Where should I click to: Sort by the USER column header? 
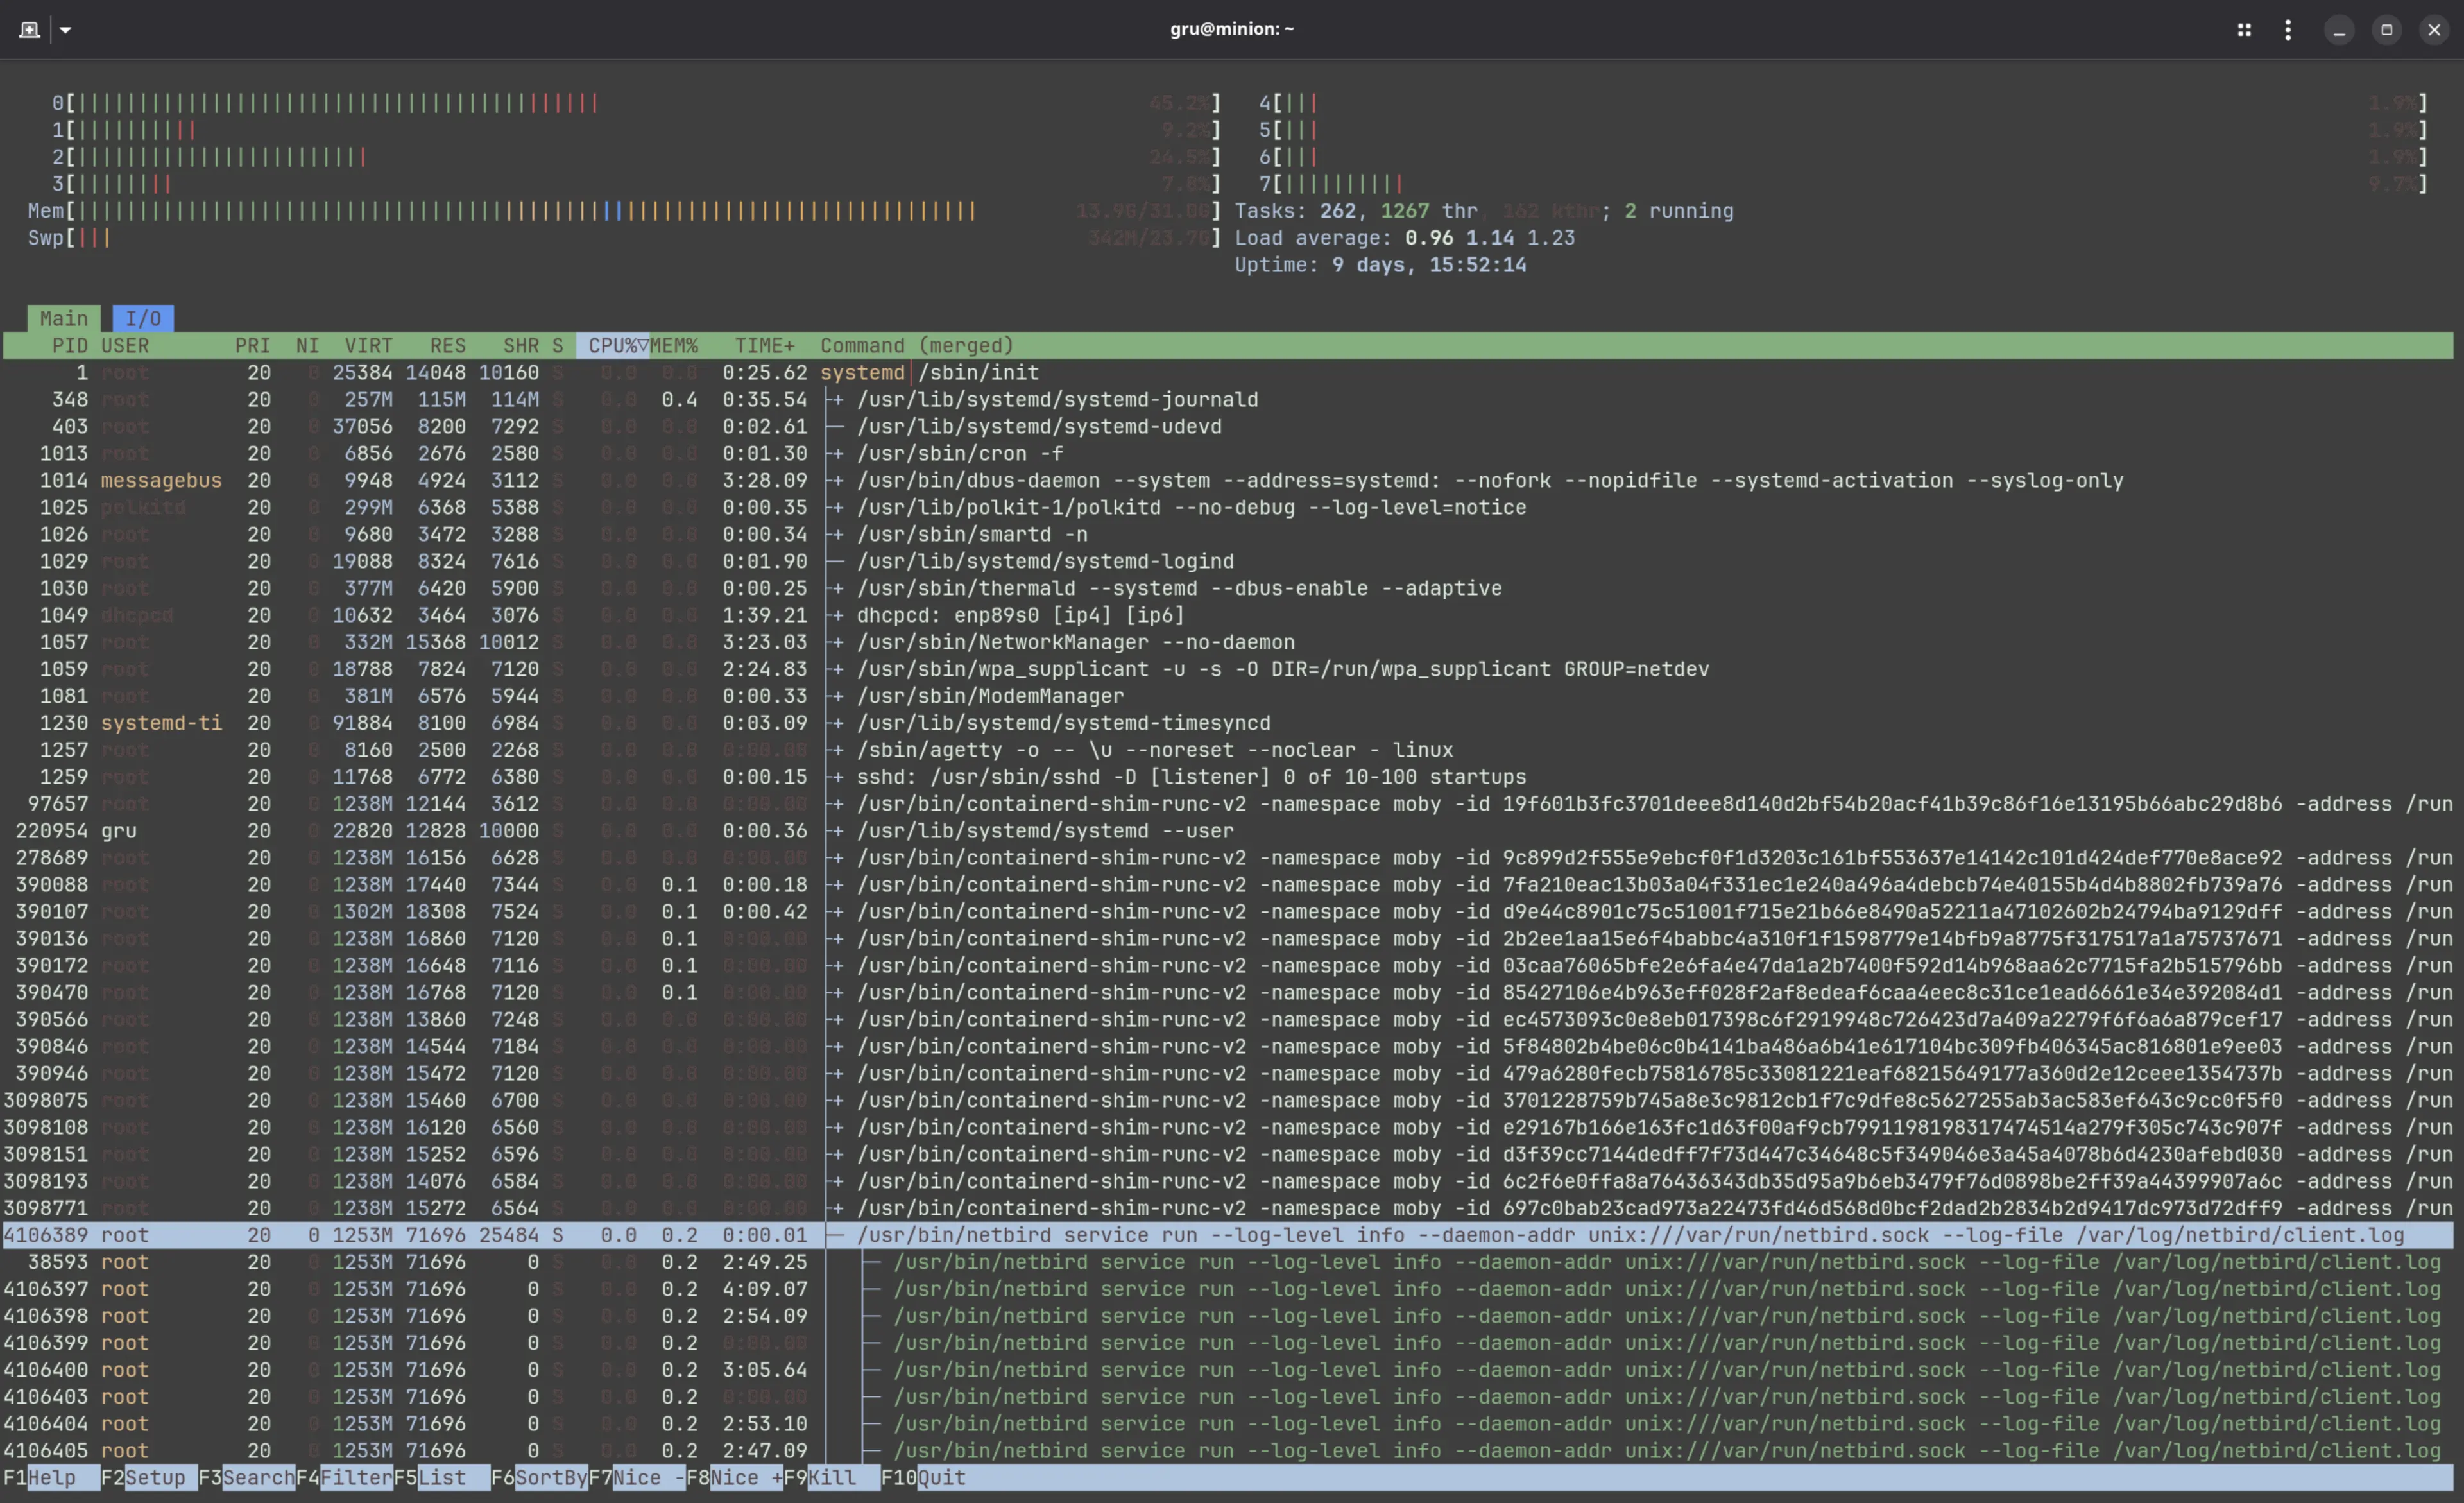[x=125, y=346]
